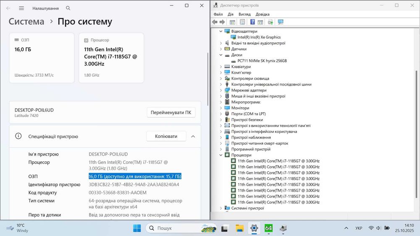Expand Порти (COM та LPT) node

pos(221,114)
